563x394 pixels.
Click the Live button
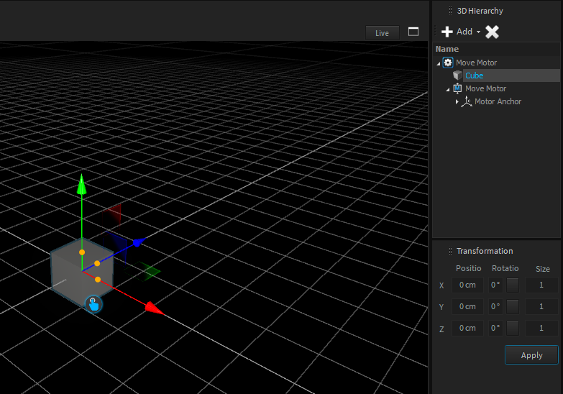click(x=382, y=33)
